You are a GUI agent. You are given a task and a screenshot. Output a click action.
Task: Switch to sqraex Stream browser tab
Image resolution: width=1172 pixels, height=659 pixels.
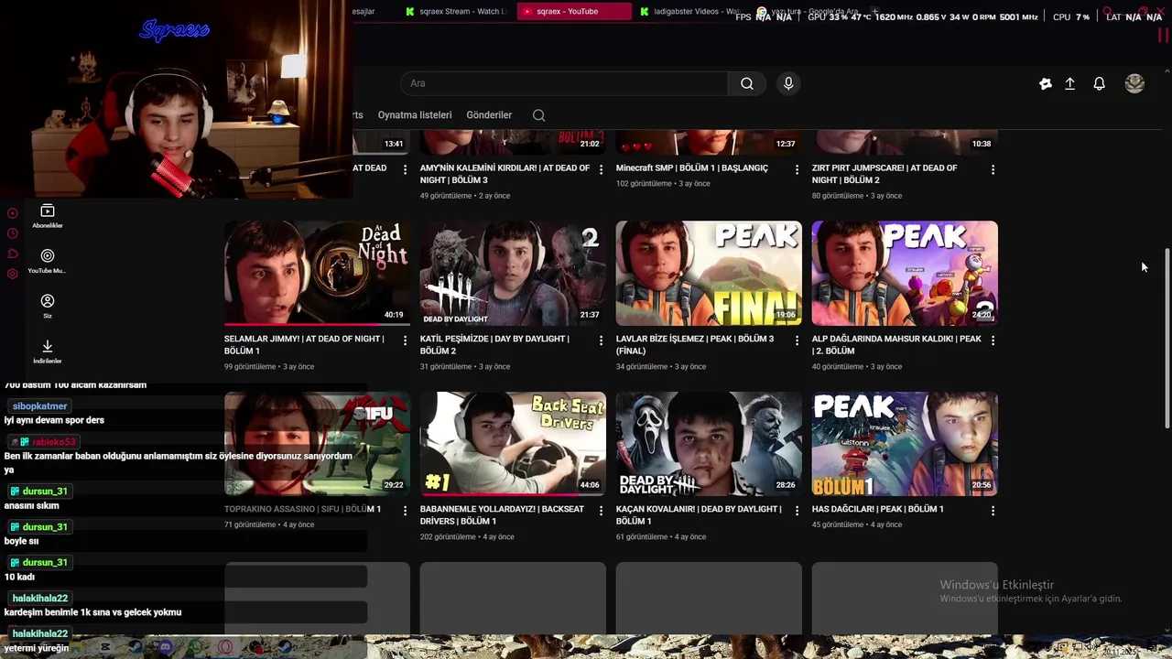tap(456, 12)
